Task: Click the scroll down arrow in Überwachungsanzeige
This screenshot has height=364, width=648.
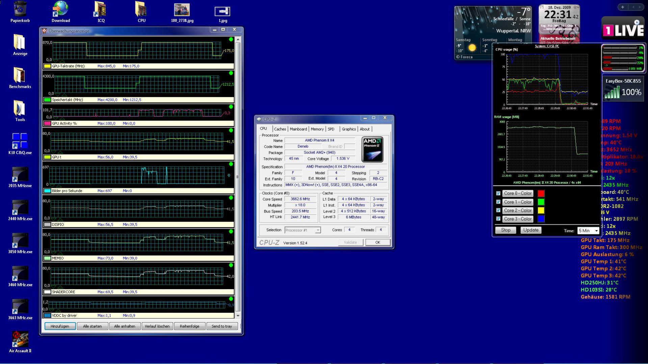Action: click(x=238, y=316)
